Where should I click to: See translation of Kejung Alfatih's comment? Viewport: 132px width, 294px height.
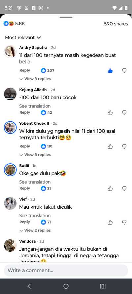35,106
